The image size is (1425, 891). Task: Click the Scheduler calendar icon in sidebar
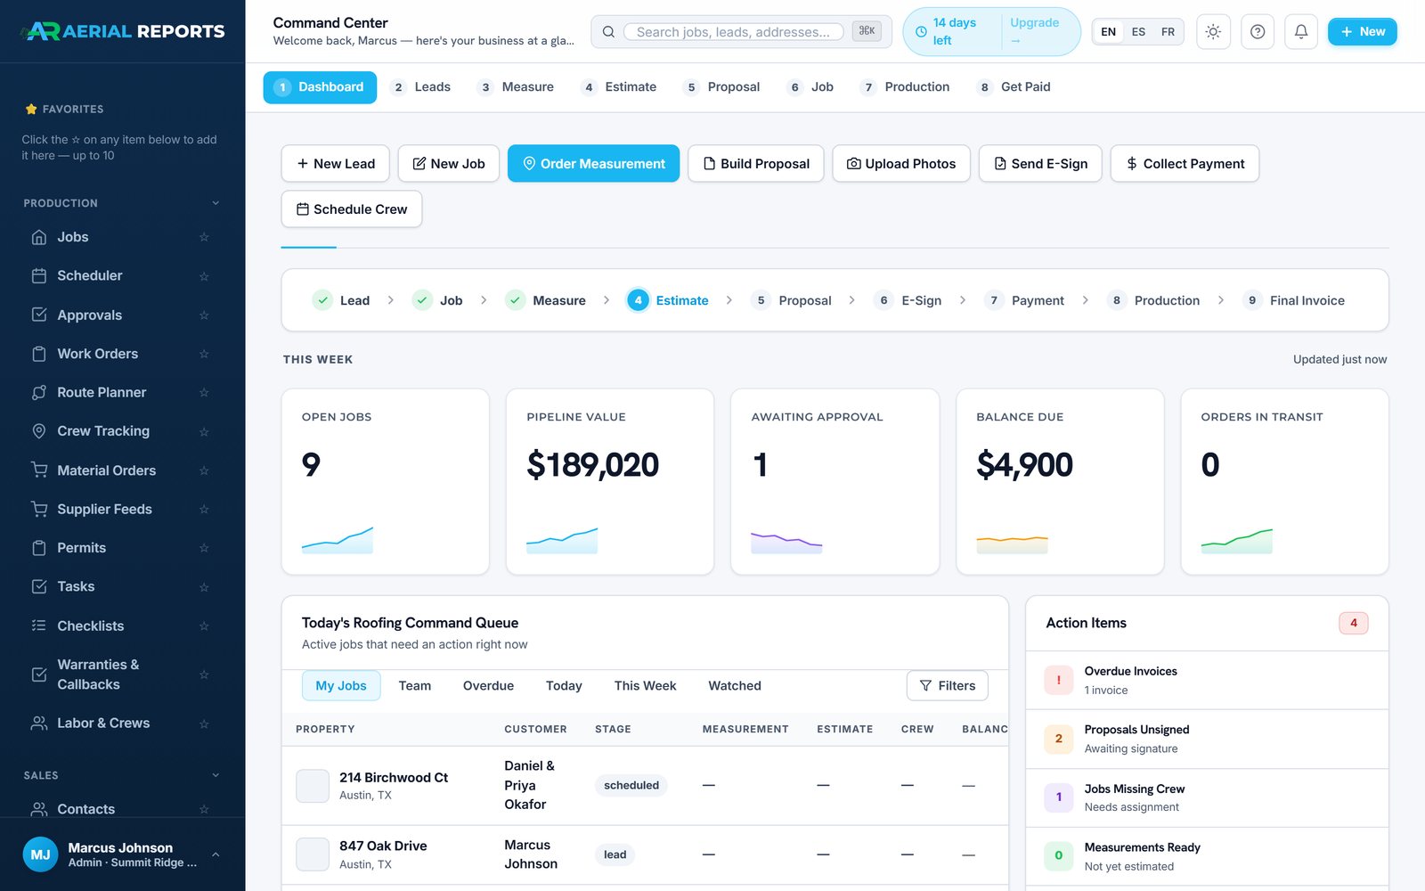[x=39, y=276]
